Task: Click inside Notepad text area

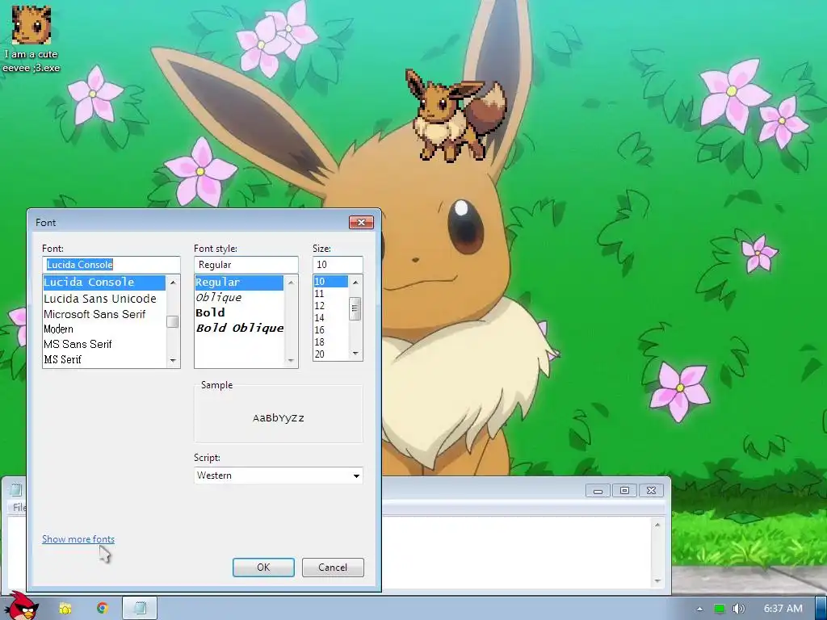Action: 517,552
